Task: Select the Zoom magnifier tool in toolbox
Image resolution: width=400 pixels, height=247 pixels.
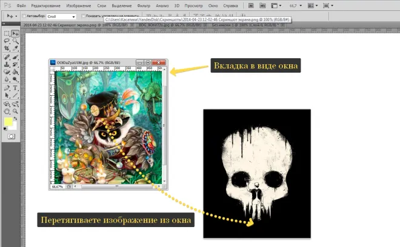Action: click(15, 111)
